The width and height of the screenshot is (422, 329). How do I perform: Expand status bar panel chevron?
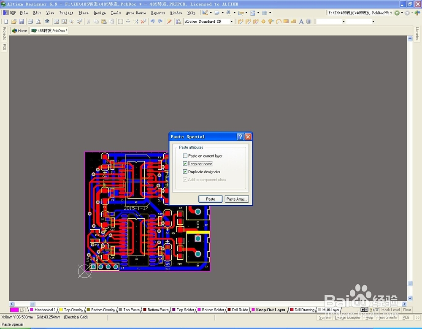point(417,318)
